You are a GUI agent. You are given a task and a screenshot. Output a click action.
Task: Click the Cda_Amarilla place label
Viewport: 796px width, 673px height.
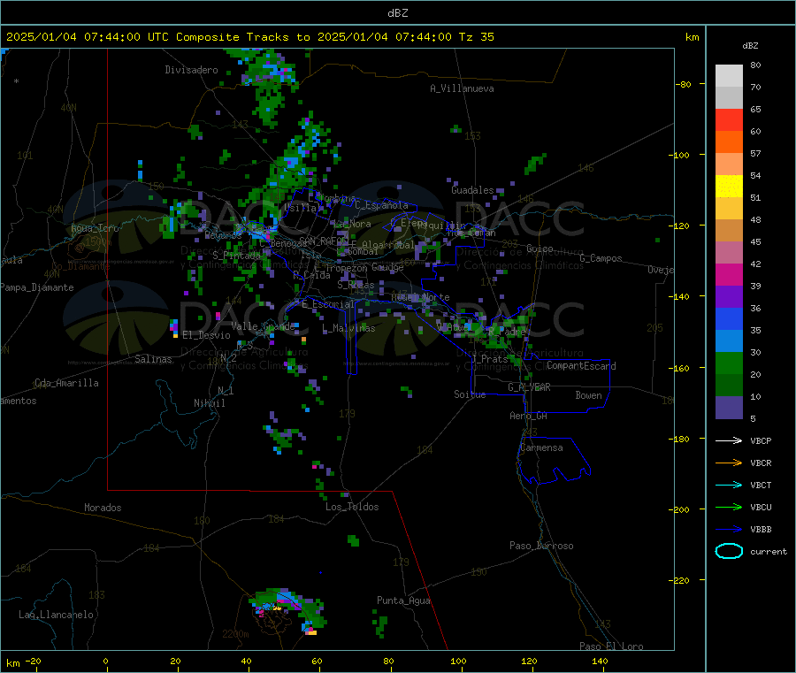coord(66,383)
